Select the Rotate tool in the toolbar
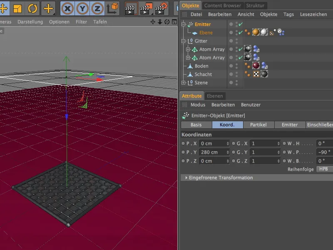This screenshot has height=250, width=333. 32,8
